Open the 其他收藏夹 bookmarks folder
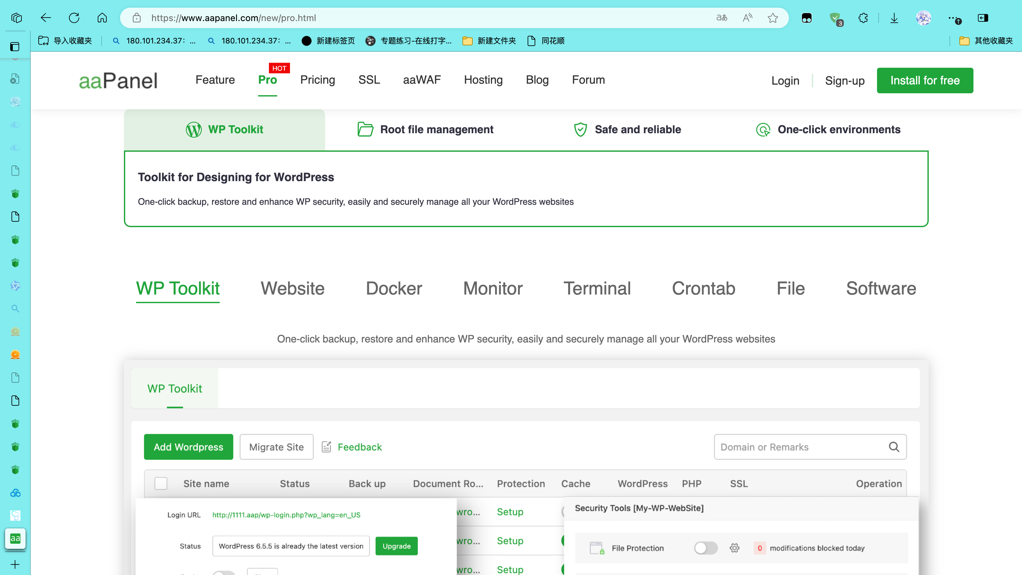Screen dimensions: 1022x575 pos(986,41)
